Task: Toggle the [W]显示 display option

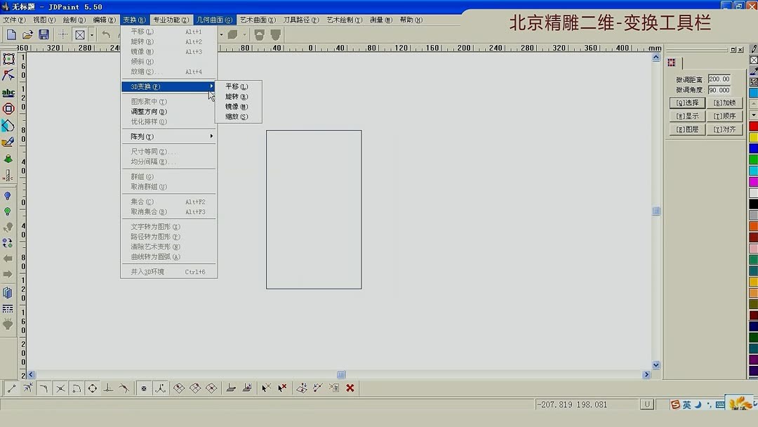Action: [686, 115]
